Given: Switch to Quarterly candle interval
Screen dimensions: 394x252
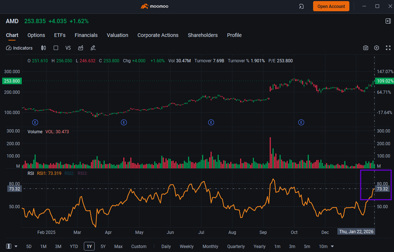Looking at the screenshot, I should pos(236,247).
